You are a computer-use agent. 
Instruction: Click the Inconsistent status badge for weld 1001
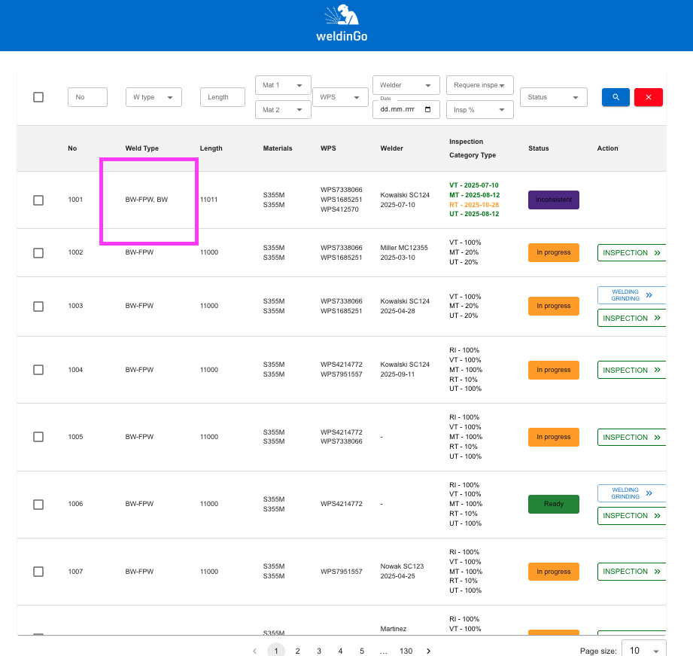coord(554,200)
